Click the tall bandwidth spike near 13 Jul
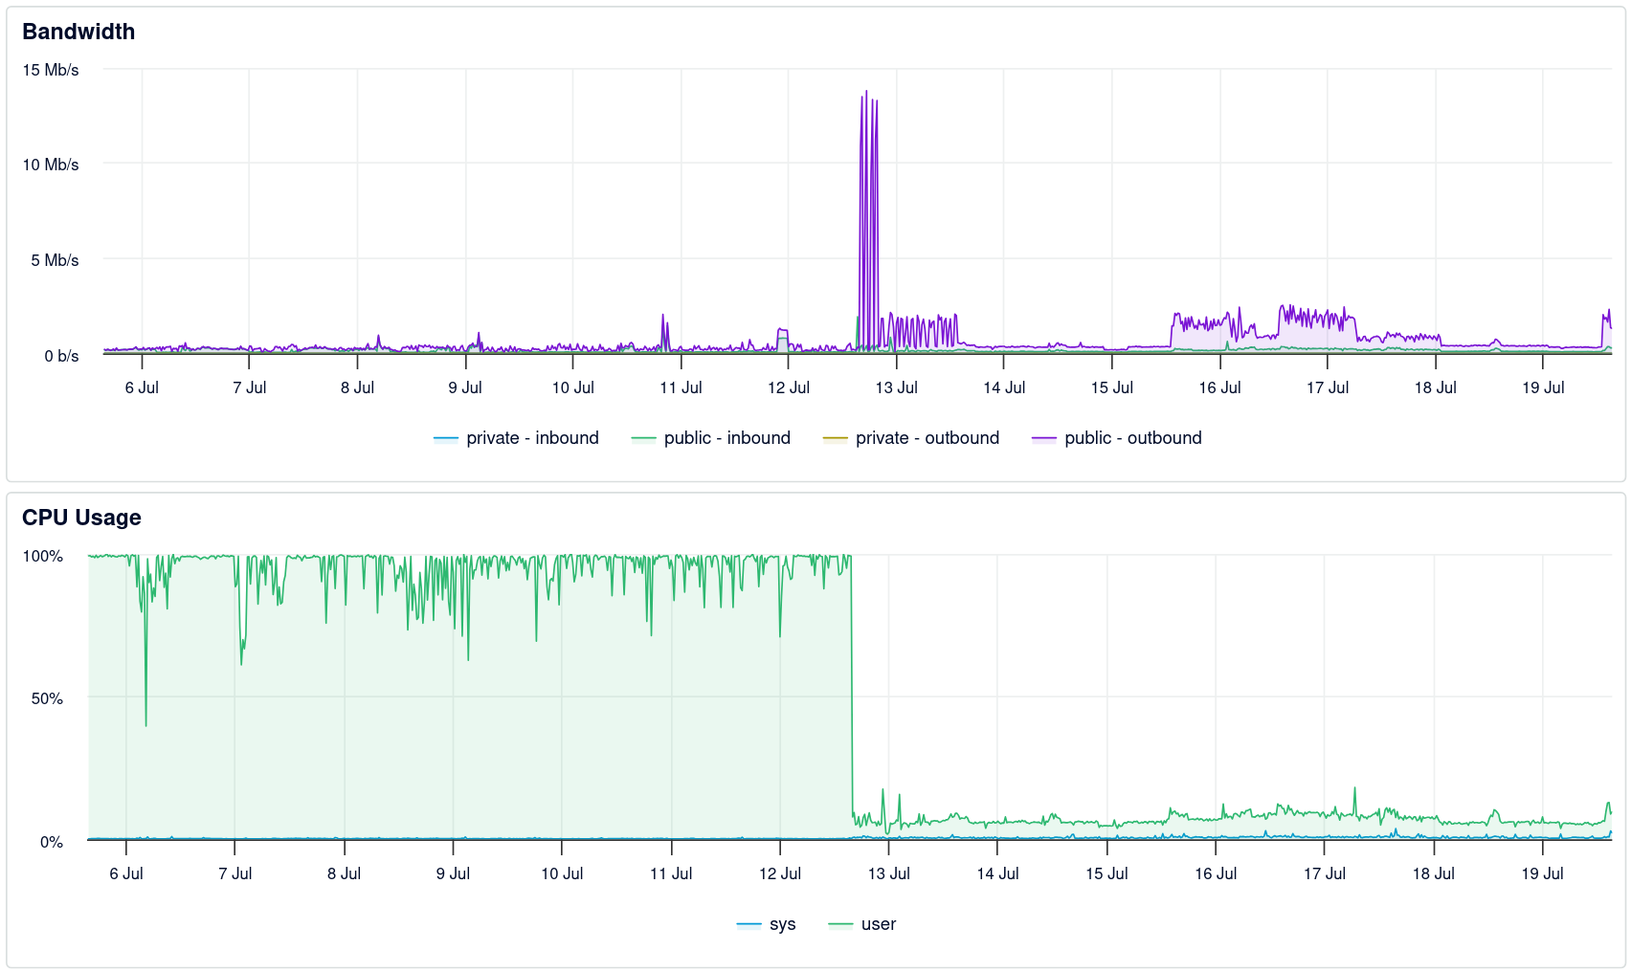 click(868, 220)
